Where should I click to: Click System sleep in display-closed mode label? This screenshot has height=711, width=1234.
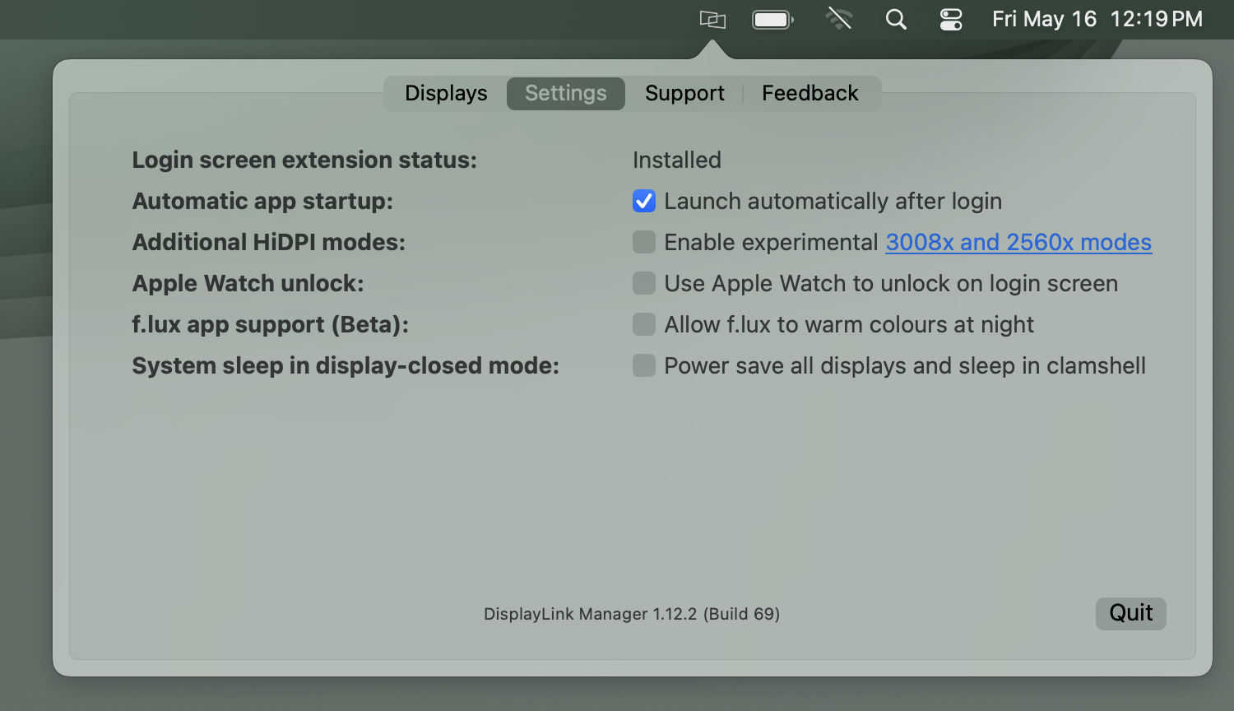pos(346,365)
